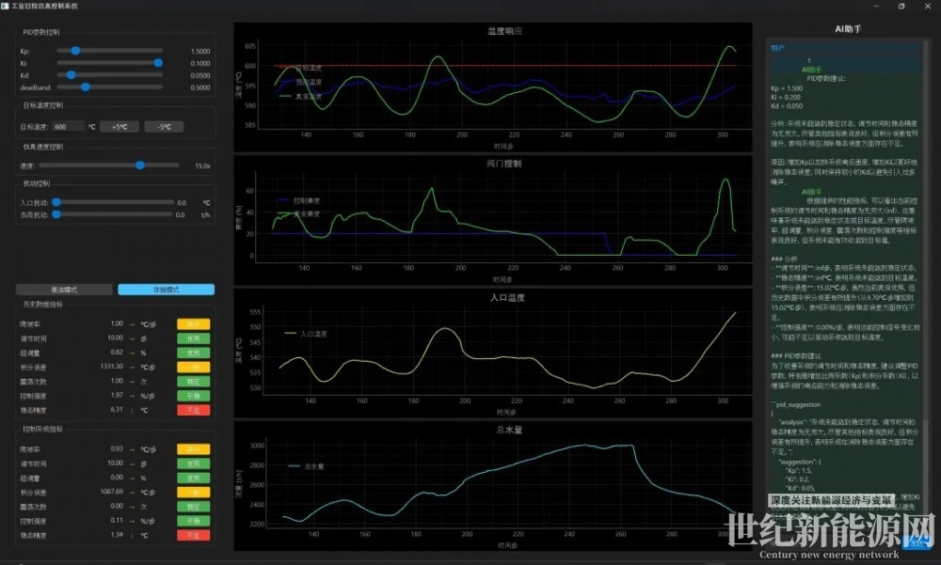The image size is (941, 565).
Task: Click red 不足 badge in historical metrics
Action: point(193,410)
